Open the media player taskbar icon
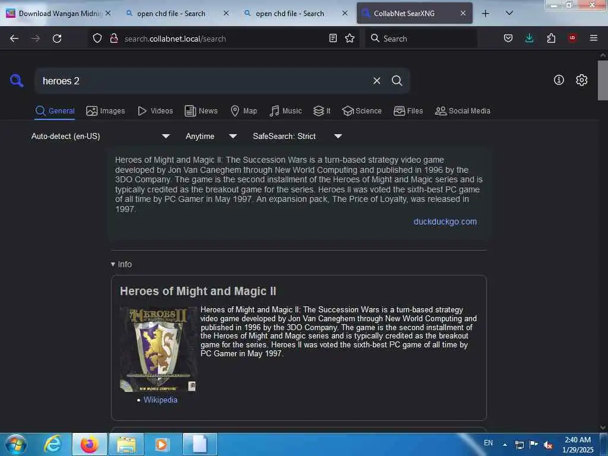This screenshot has height=456, width=608. [x=163, y=444]
